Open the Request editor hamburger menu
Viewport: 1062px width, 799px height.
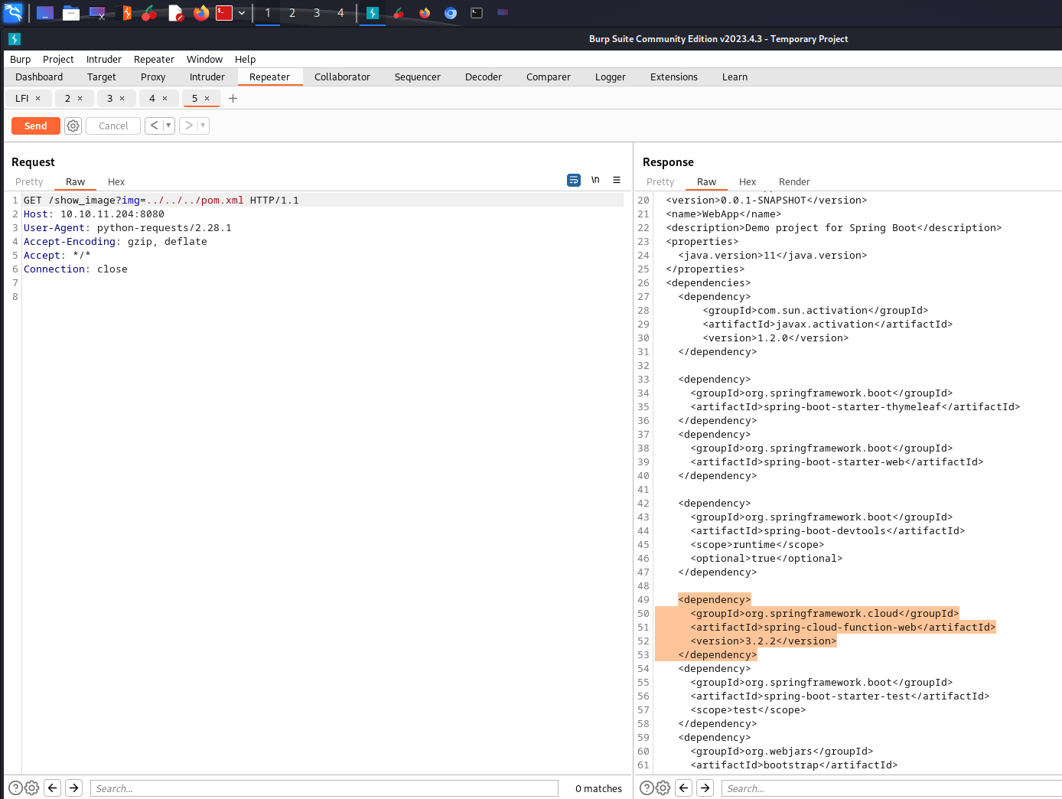tap(617, 181)
